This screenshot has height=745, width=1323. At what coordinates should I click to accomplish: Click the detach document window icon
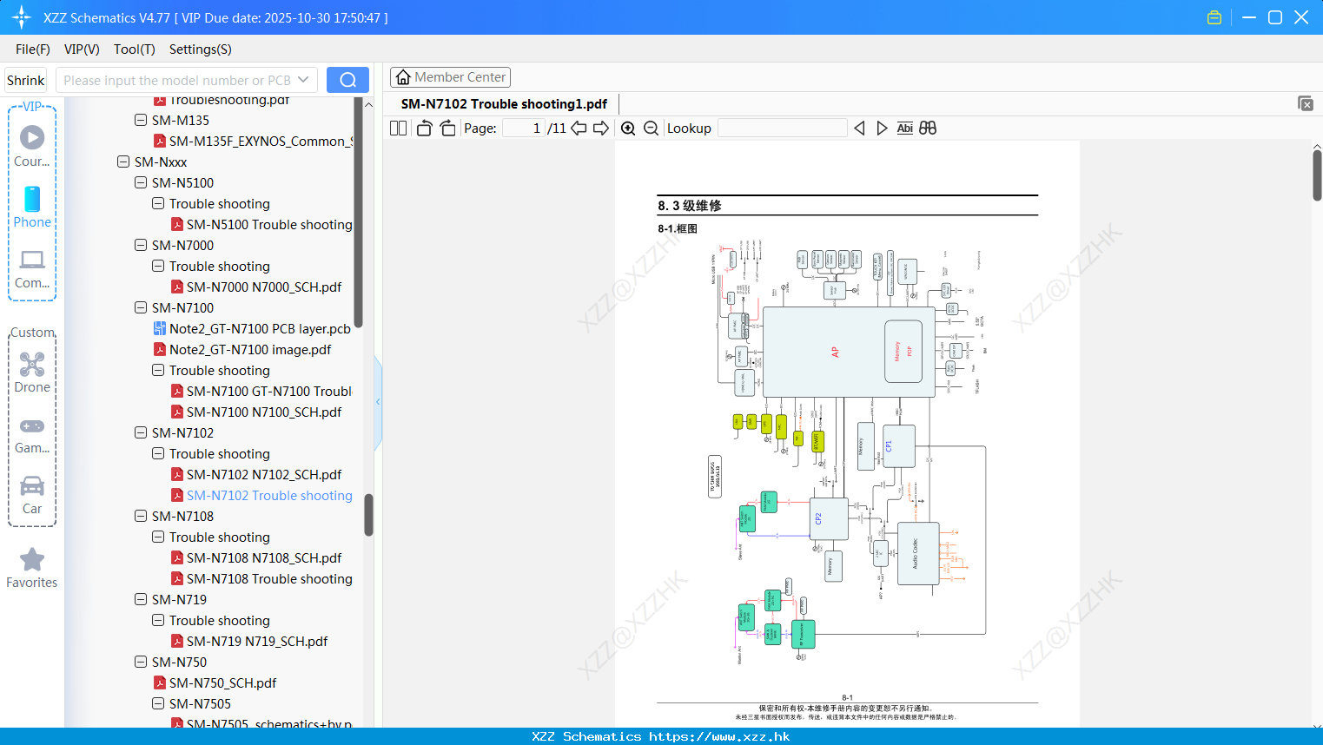(1305, 103)
